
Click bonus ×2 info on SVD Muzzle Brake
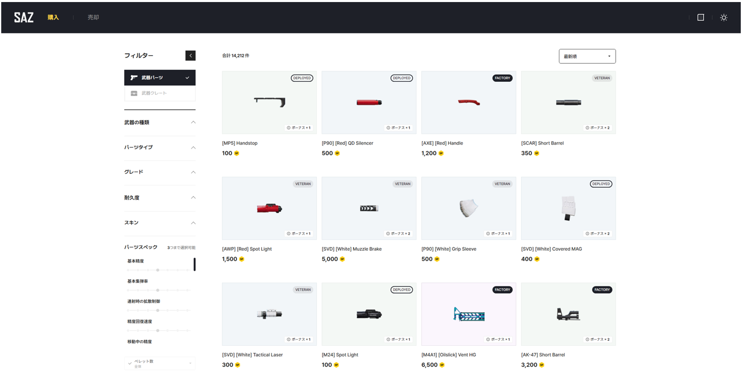tap(398, 234)
